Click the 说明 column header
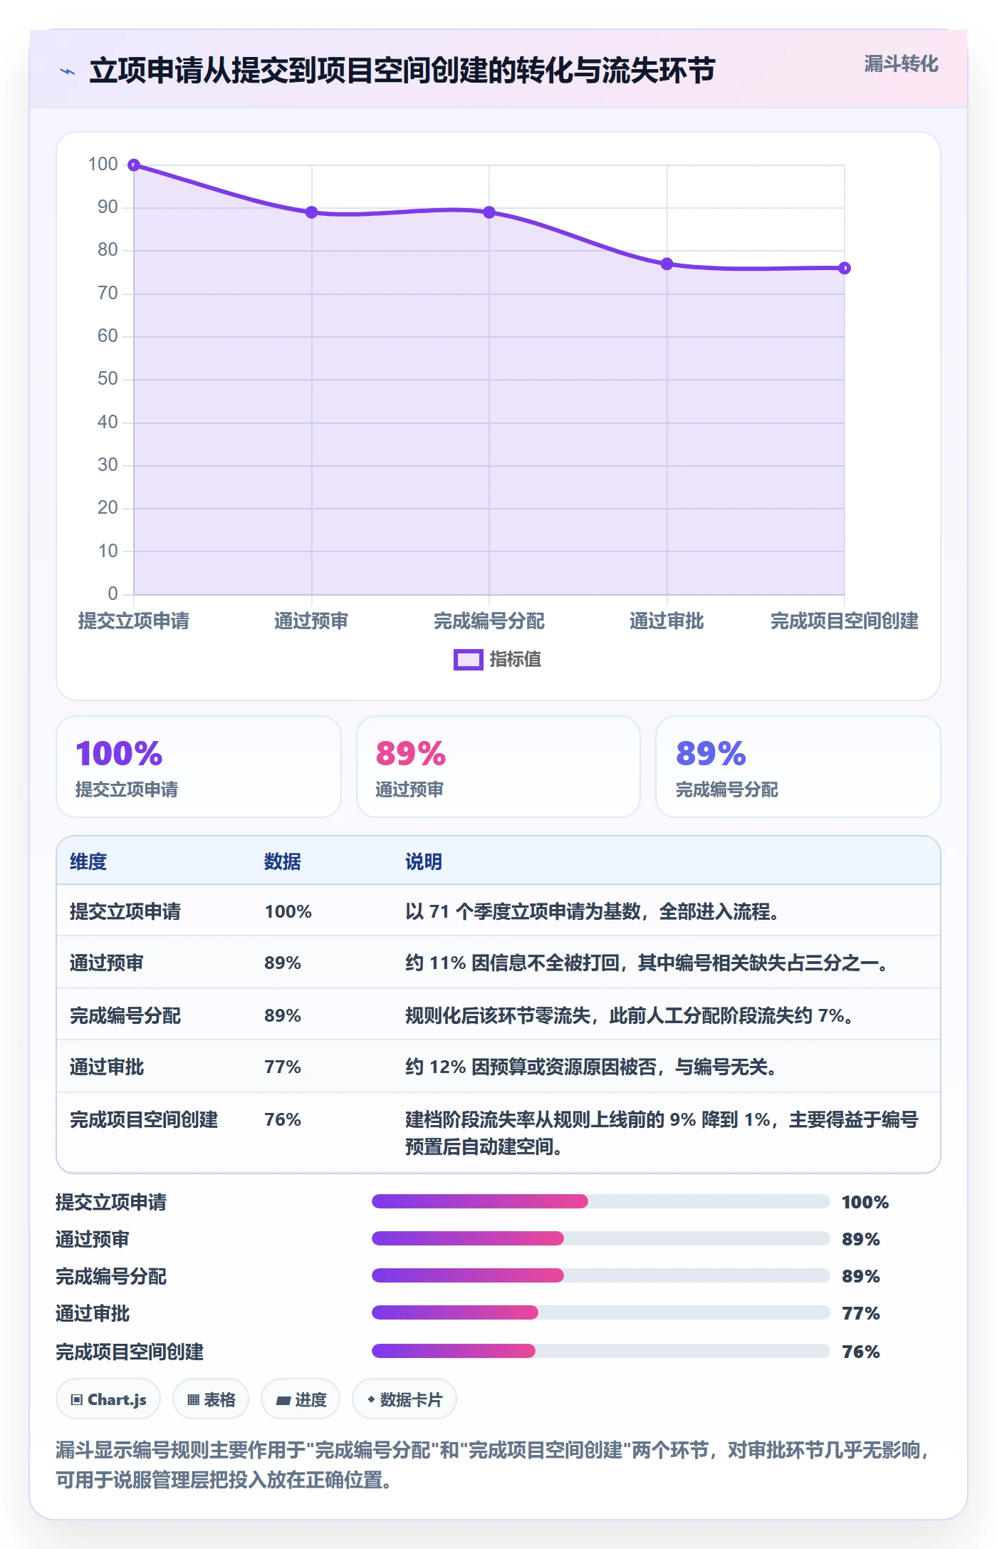This screenshot has width=997, height=1549. point(424,861)
